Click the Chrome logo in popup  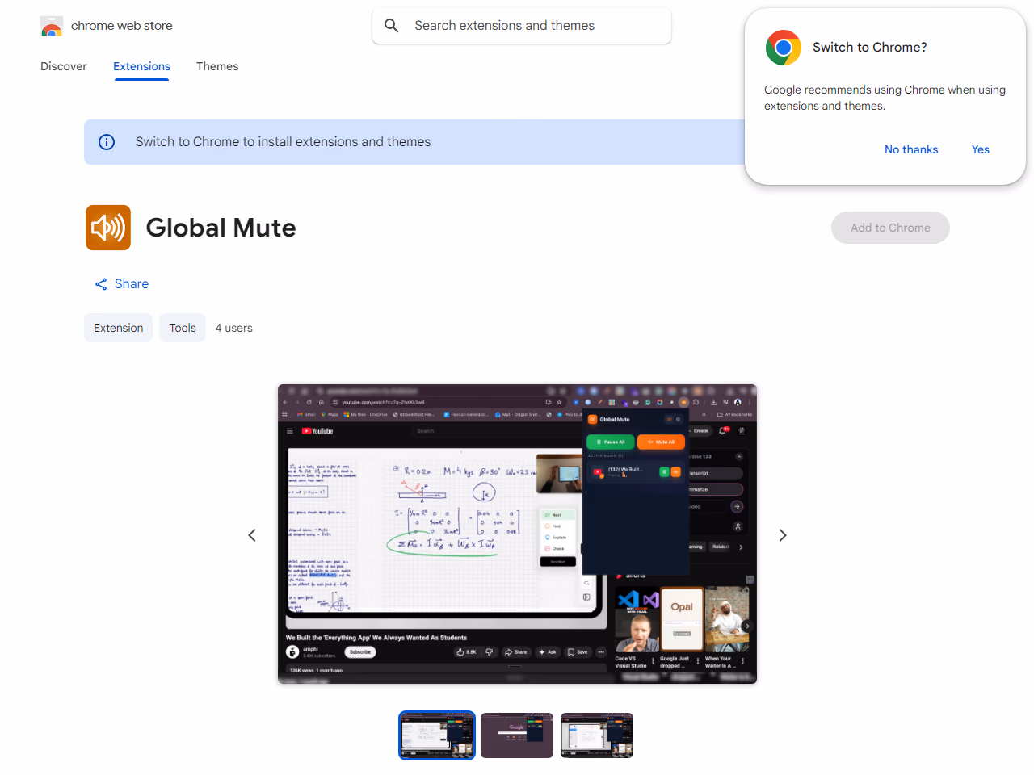pyautogui.click(x=783, y=48)
